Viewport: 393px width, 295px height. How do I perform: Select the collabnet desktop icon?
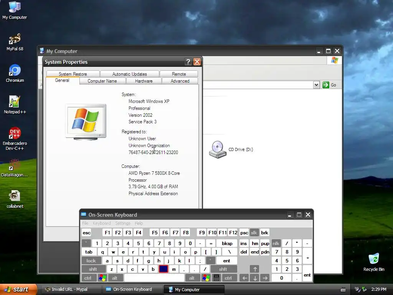[15, 199]
